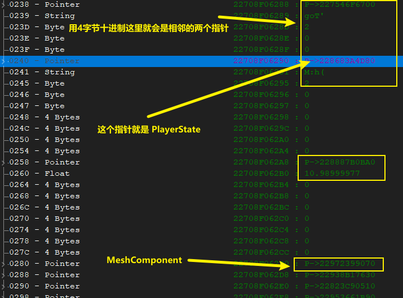Screen dimensions: 403x298
Task: Select the 0241 String entry
Action: coord(42,72)
